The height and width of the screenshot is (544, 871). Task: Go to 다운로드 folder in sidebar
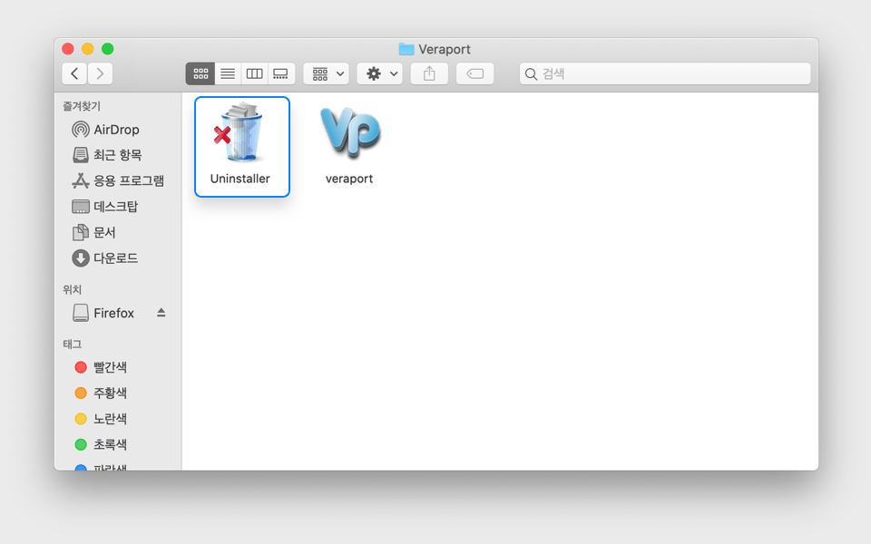tap(115, 258)
